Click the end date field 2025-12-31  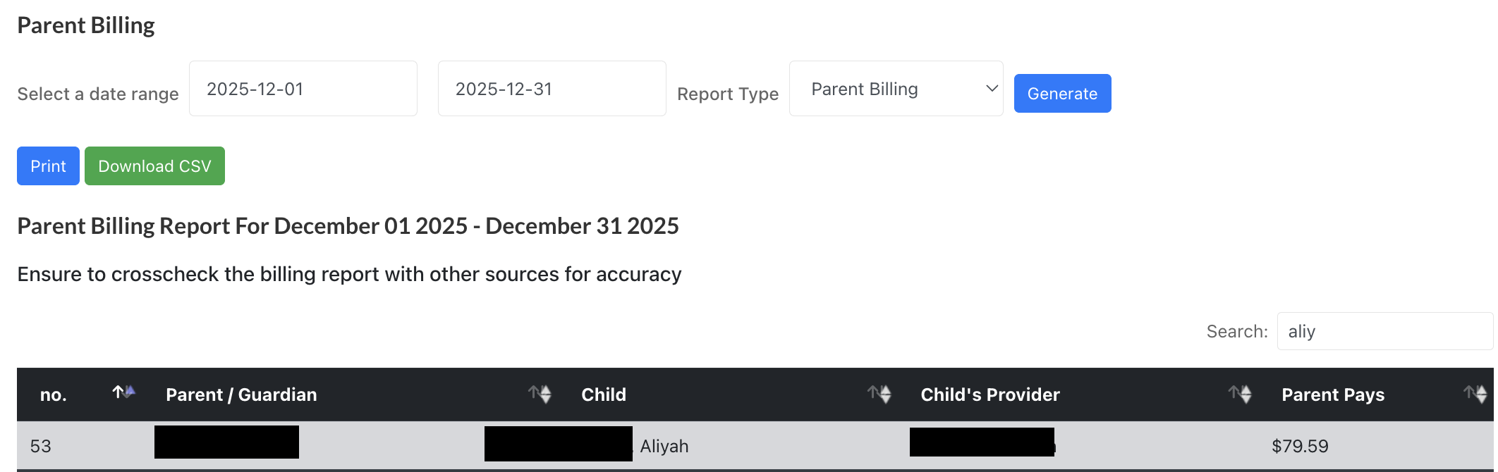click(x=552, y=89)
